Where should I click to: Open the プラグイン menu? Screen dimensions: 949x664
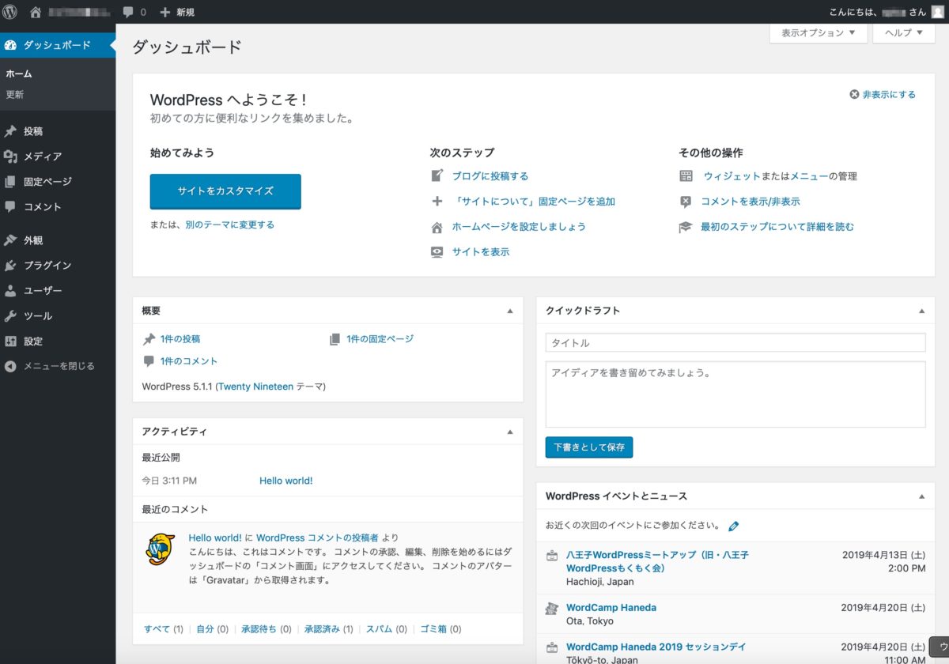(x=58, y=266)
